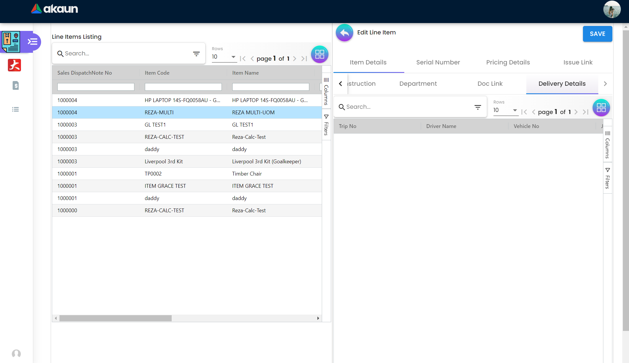Switch to the Doc Link tab
This screenshot has height=363, width=629.
[490, 84]
